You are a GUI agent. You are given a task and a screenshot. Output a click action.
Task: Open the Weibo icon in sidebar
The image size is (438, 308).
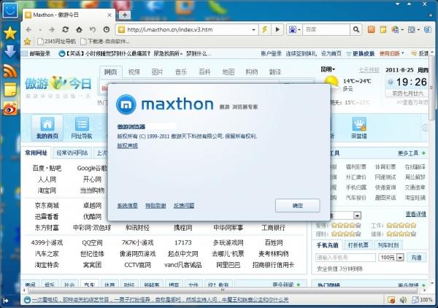click(x=10, y=108)
